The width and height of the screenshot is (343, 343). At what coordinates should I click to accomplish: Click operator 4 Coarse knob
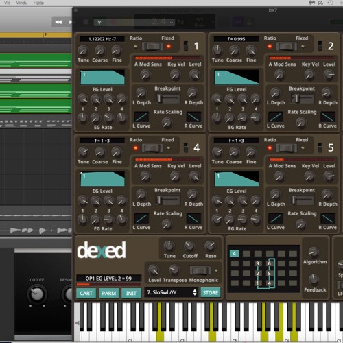(x=100, y=152)
